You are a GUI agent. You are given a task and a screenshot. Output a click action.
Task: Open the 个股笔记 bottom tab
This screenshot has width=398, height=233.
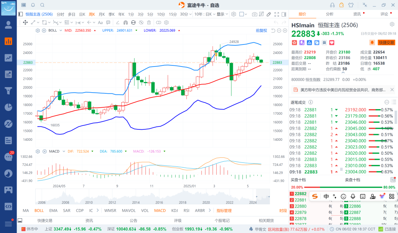(222, 221)
